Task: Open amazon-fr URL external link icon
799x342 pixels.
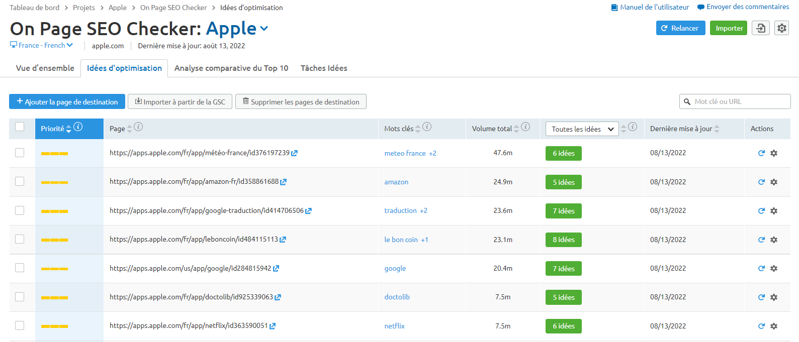Action: [x=284, y=182]
